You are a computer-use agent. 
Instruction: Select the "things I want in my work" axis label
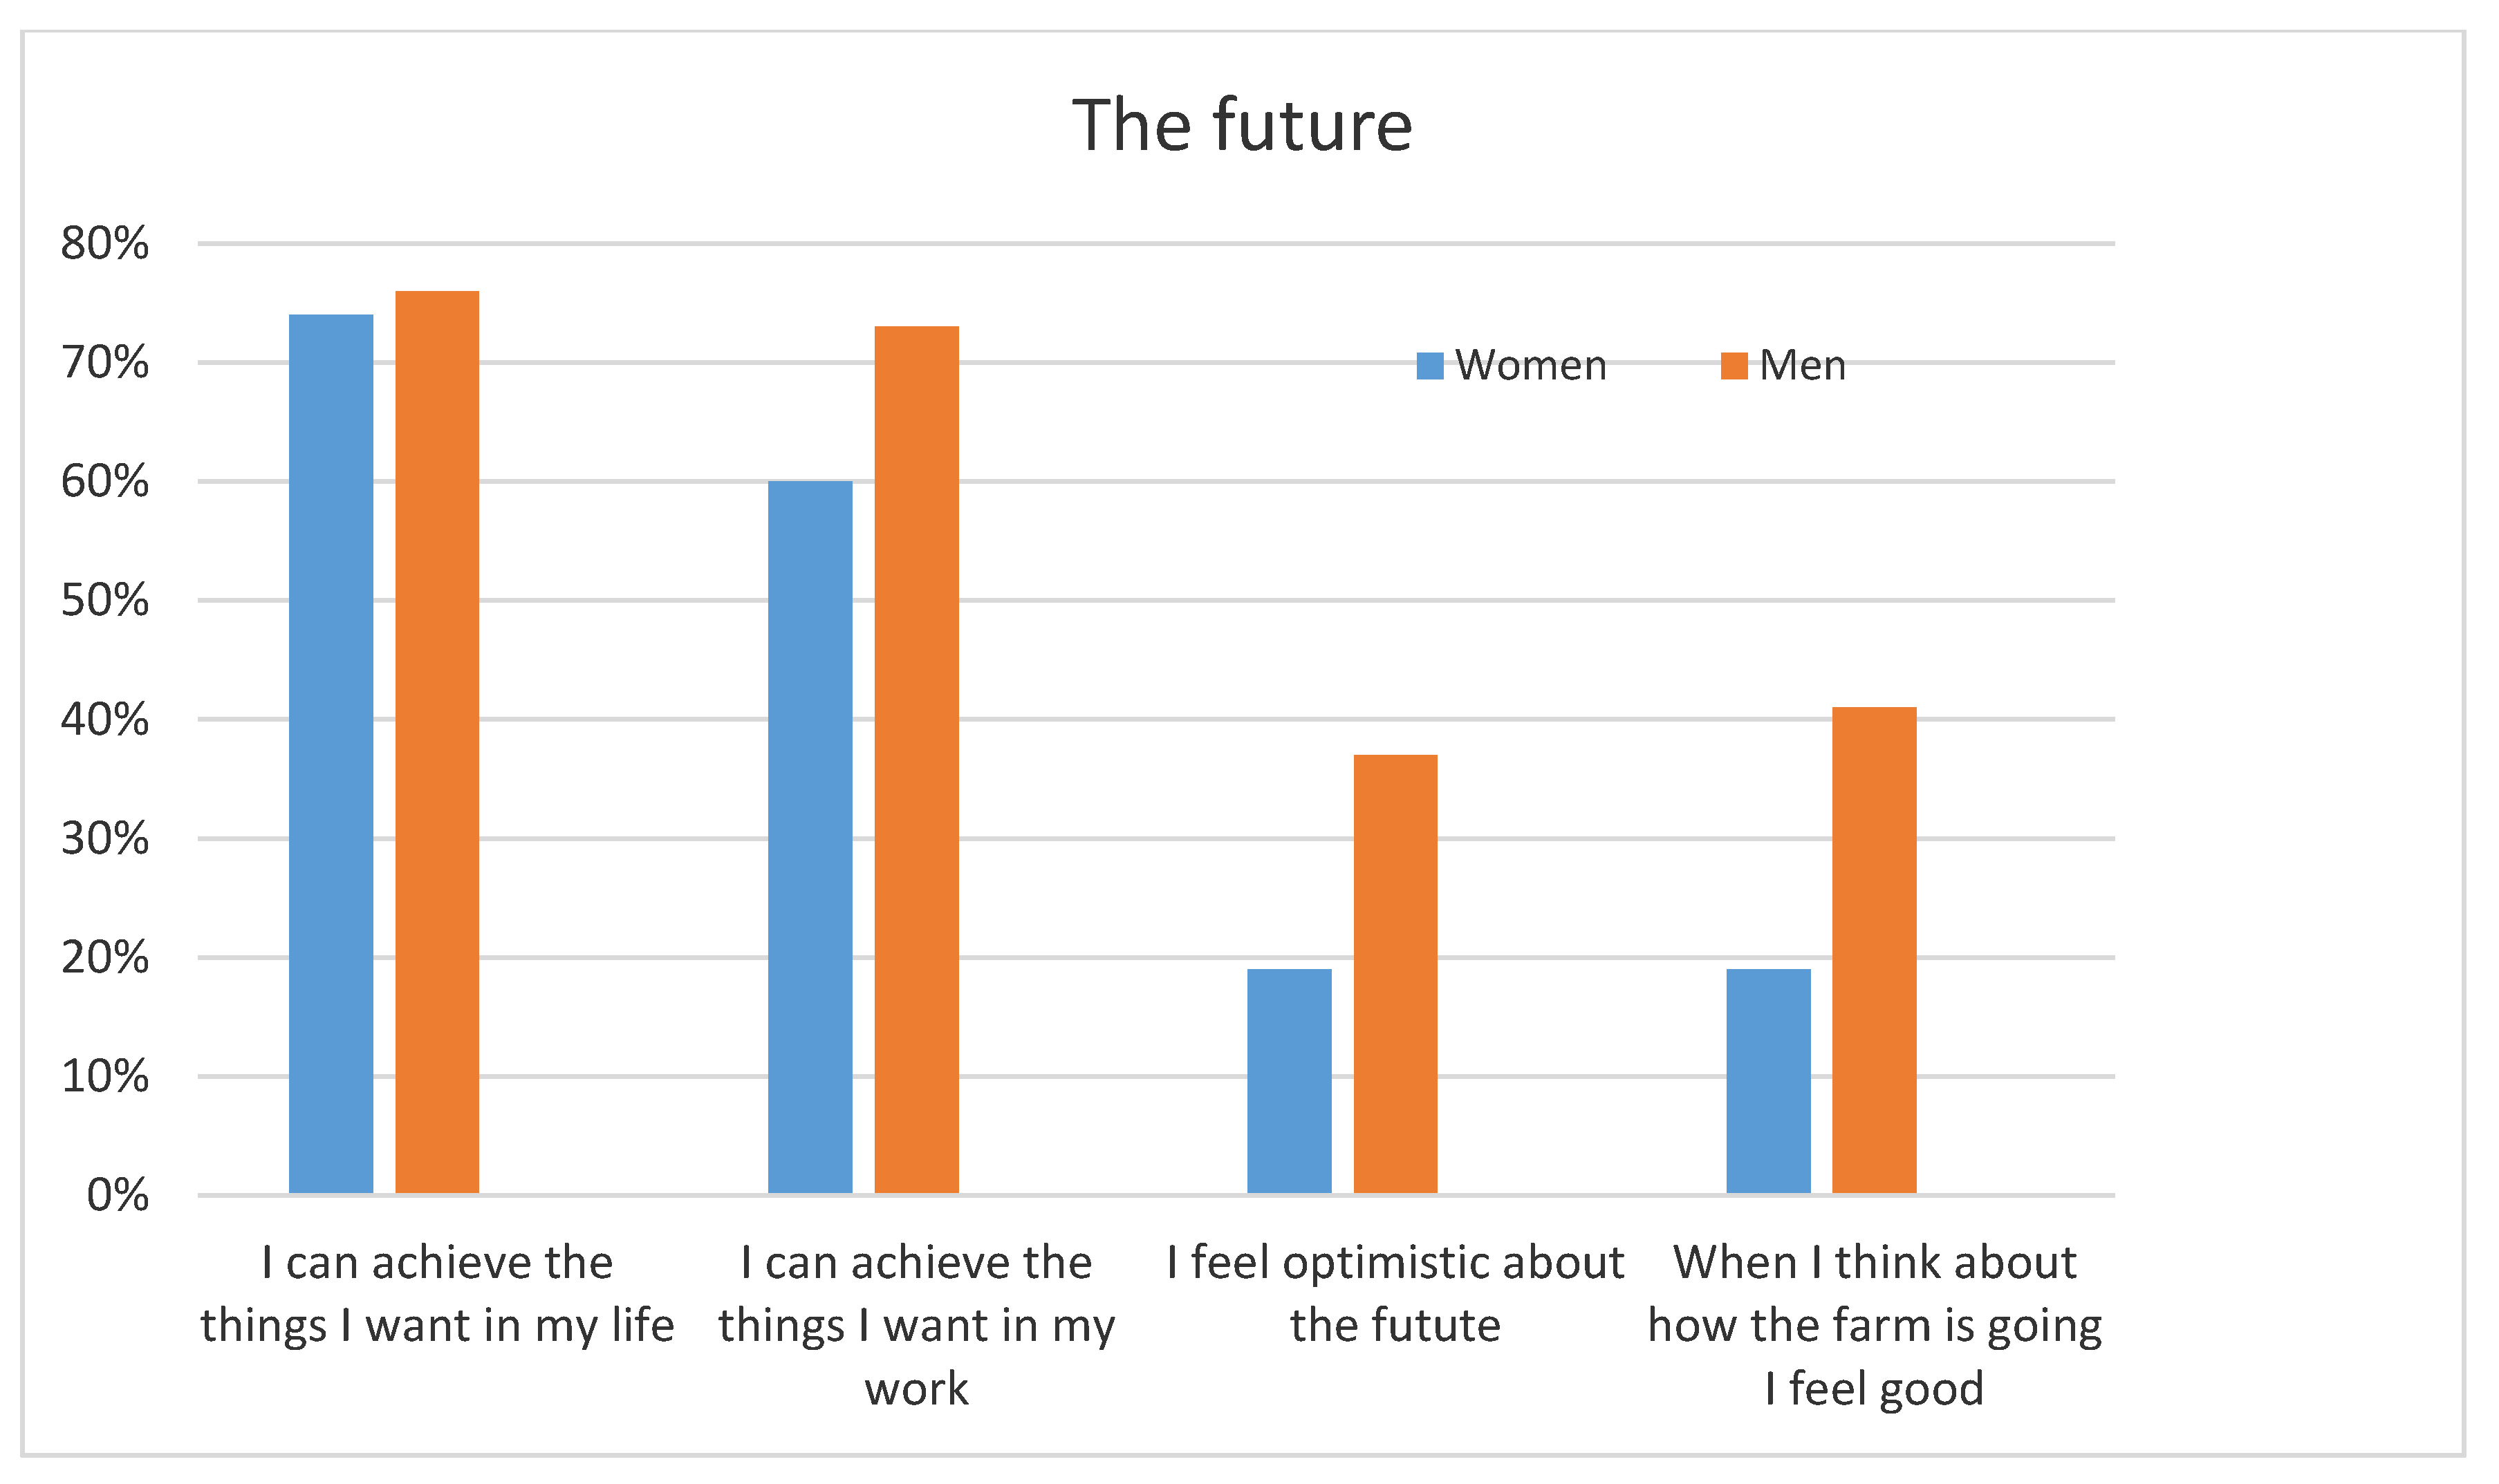coord(916,1326)
